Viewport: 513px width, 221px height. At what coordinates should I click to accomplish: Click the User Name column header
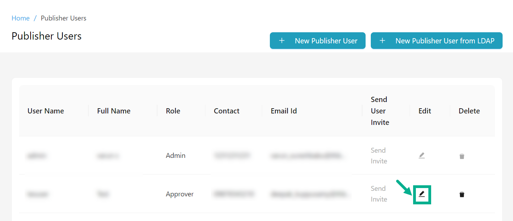coord(46,111)
